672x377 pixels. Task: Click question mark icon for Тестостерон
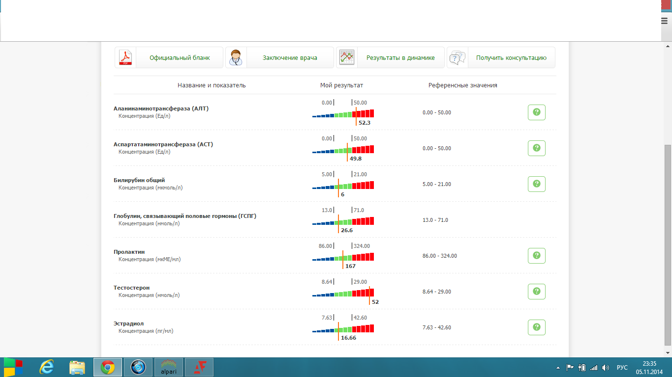tap(536, 292)
